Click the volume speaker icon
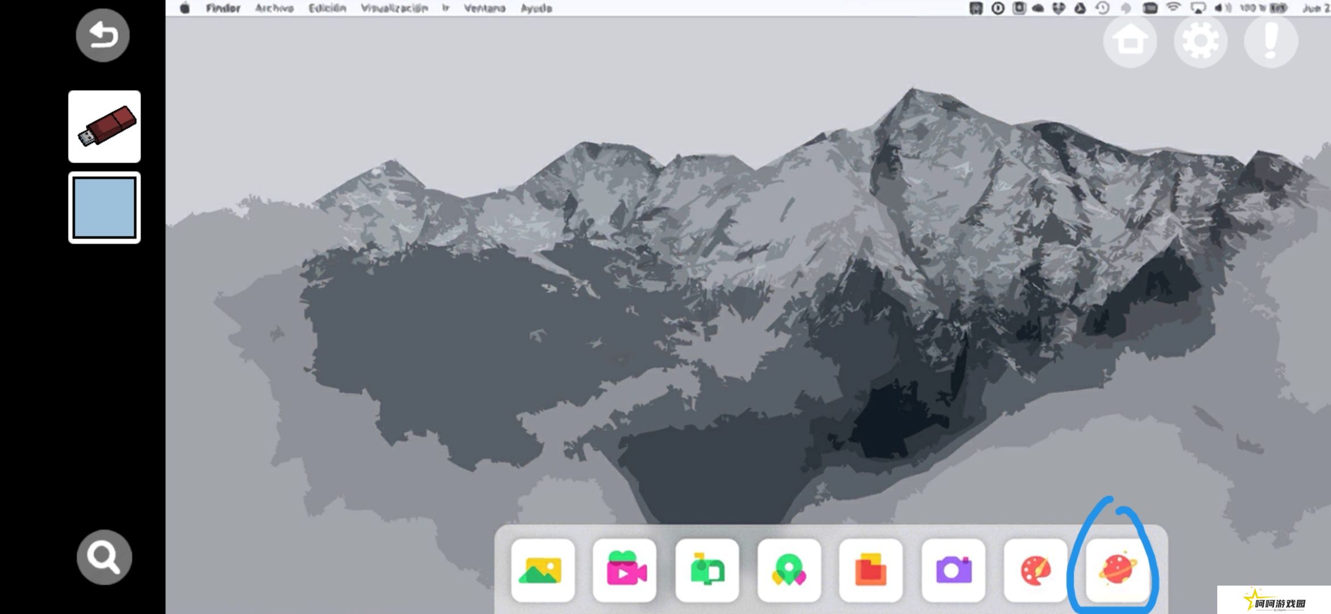 (1222, 8)
